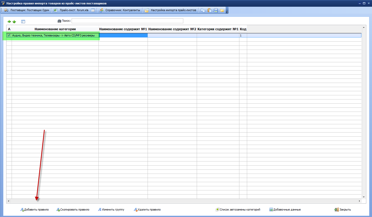The height and width of the screenshot is (217, 372).
Task: Click the horizontal scrollbar right arrow
Action: pyautogui.click(x=359, y=201)
